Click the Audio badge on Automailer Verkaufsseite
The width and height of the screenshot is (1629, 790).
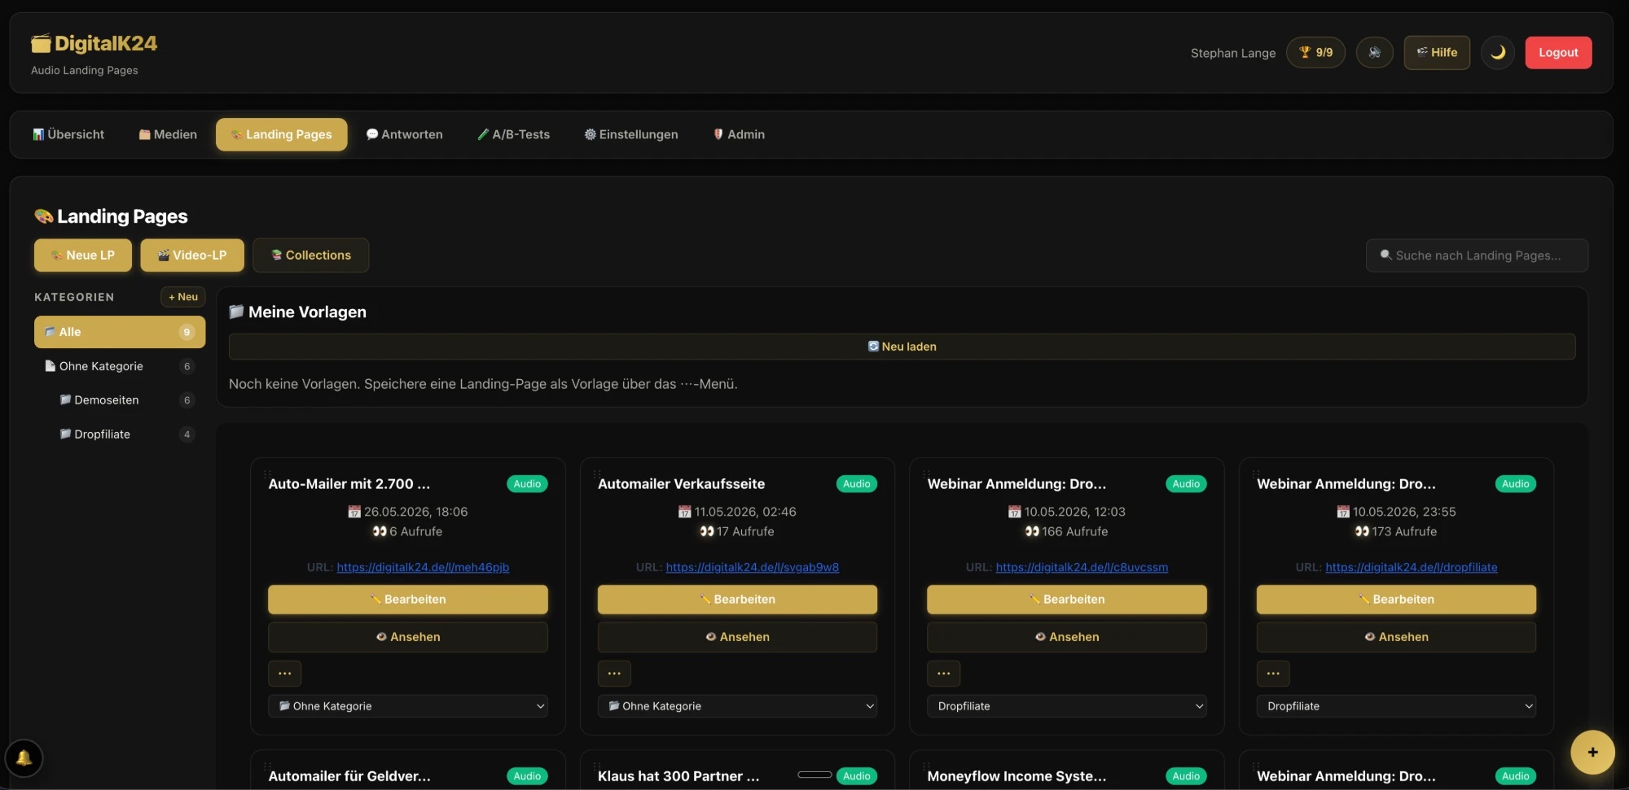[857, 484]
